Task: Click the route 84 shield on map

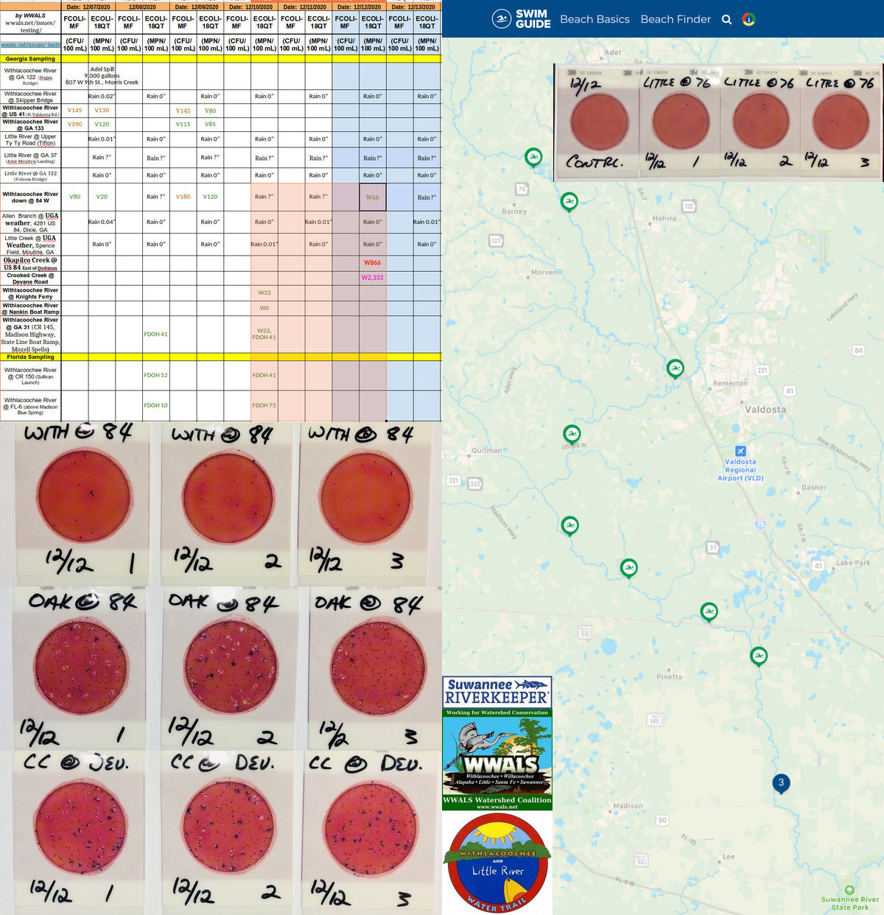Action: (858, 351)
